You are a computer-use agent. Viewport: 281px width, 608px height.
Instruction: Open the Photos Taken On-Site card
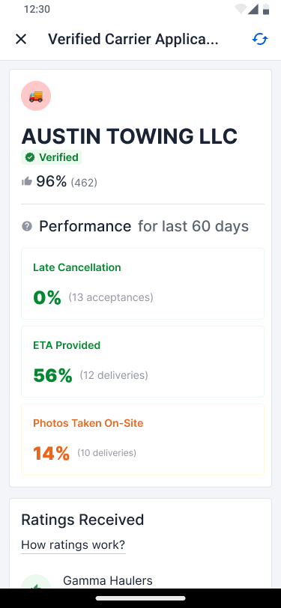[x=143, y=440]
